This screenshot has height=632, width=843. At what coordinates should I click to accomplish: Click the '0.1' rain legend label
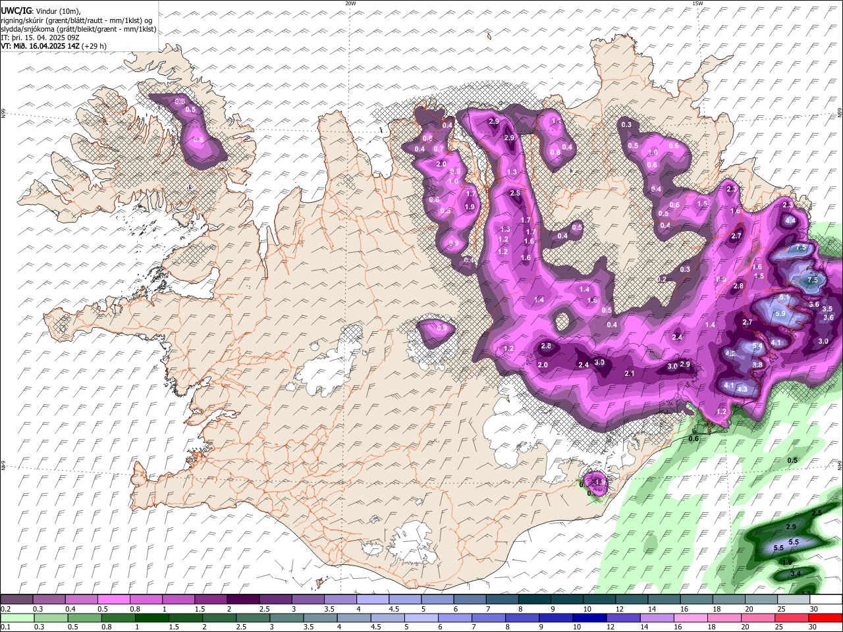[5, 627]
